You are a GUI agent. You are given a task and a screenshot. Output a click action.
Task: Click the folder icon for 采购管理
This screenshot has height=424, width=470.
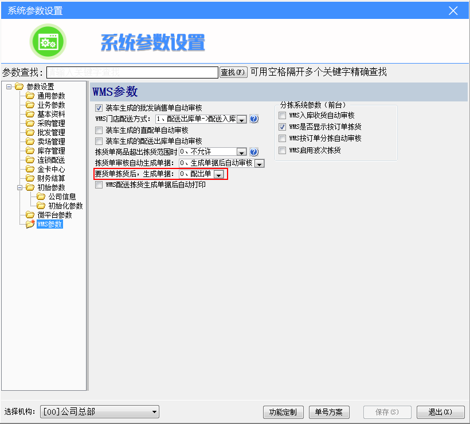click(x=30, y=123)
